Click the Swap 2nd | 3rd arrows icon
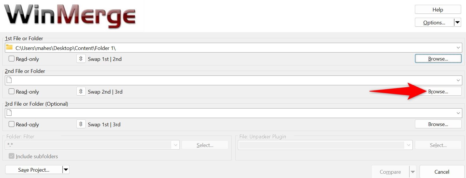Viewport: 466px width, 178px height. coord(81,92)
